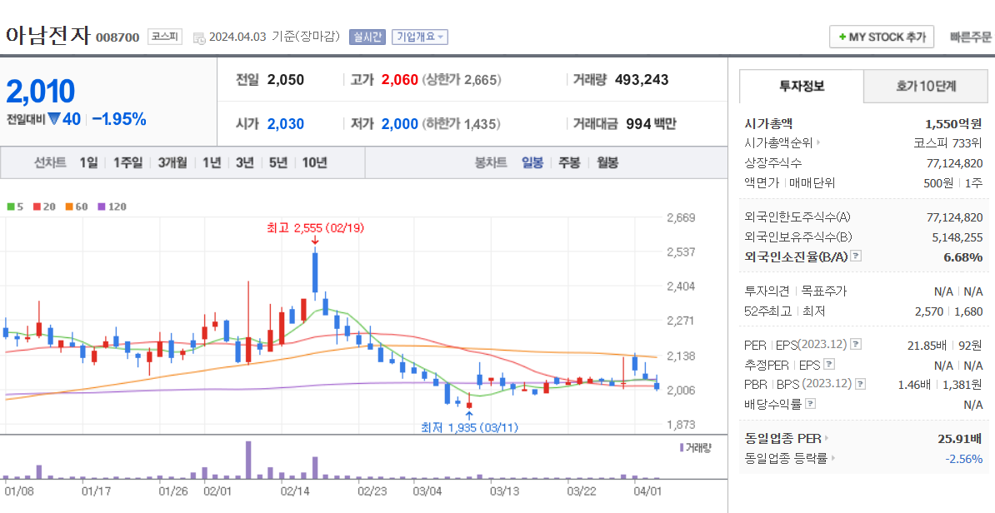Select the 1년 line chart range

tap(212, 163)
